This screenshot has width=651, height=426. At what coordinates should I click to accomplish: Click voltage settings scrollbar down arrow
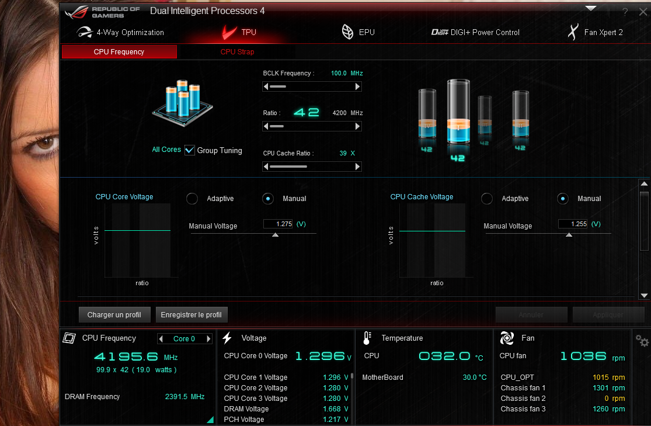click(x=644, y=296)
